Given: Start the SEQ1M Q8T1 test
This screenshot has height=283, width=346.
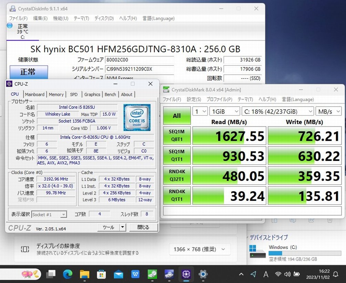Looking at the screenshot, I should 177,136.
